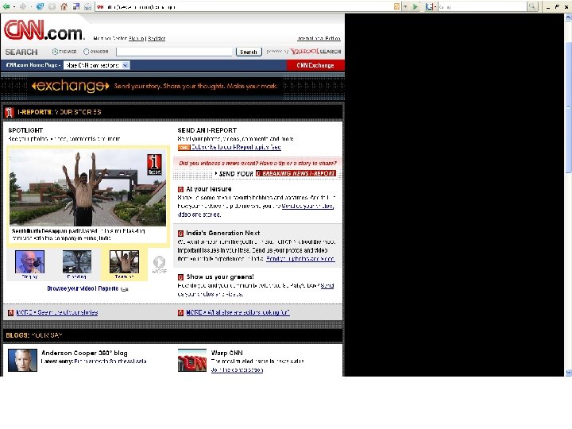Click the exchange banner
Viewport: 572px width, 429px height.
coord(172,87)
